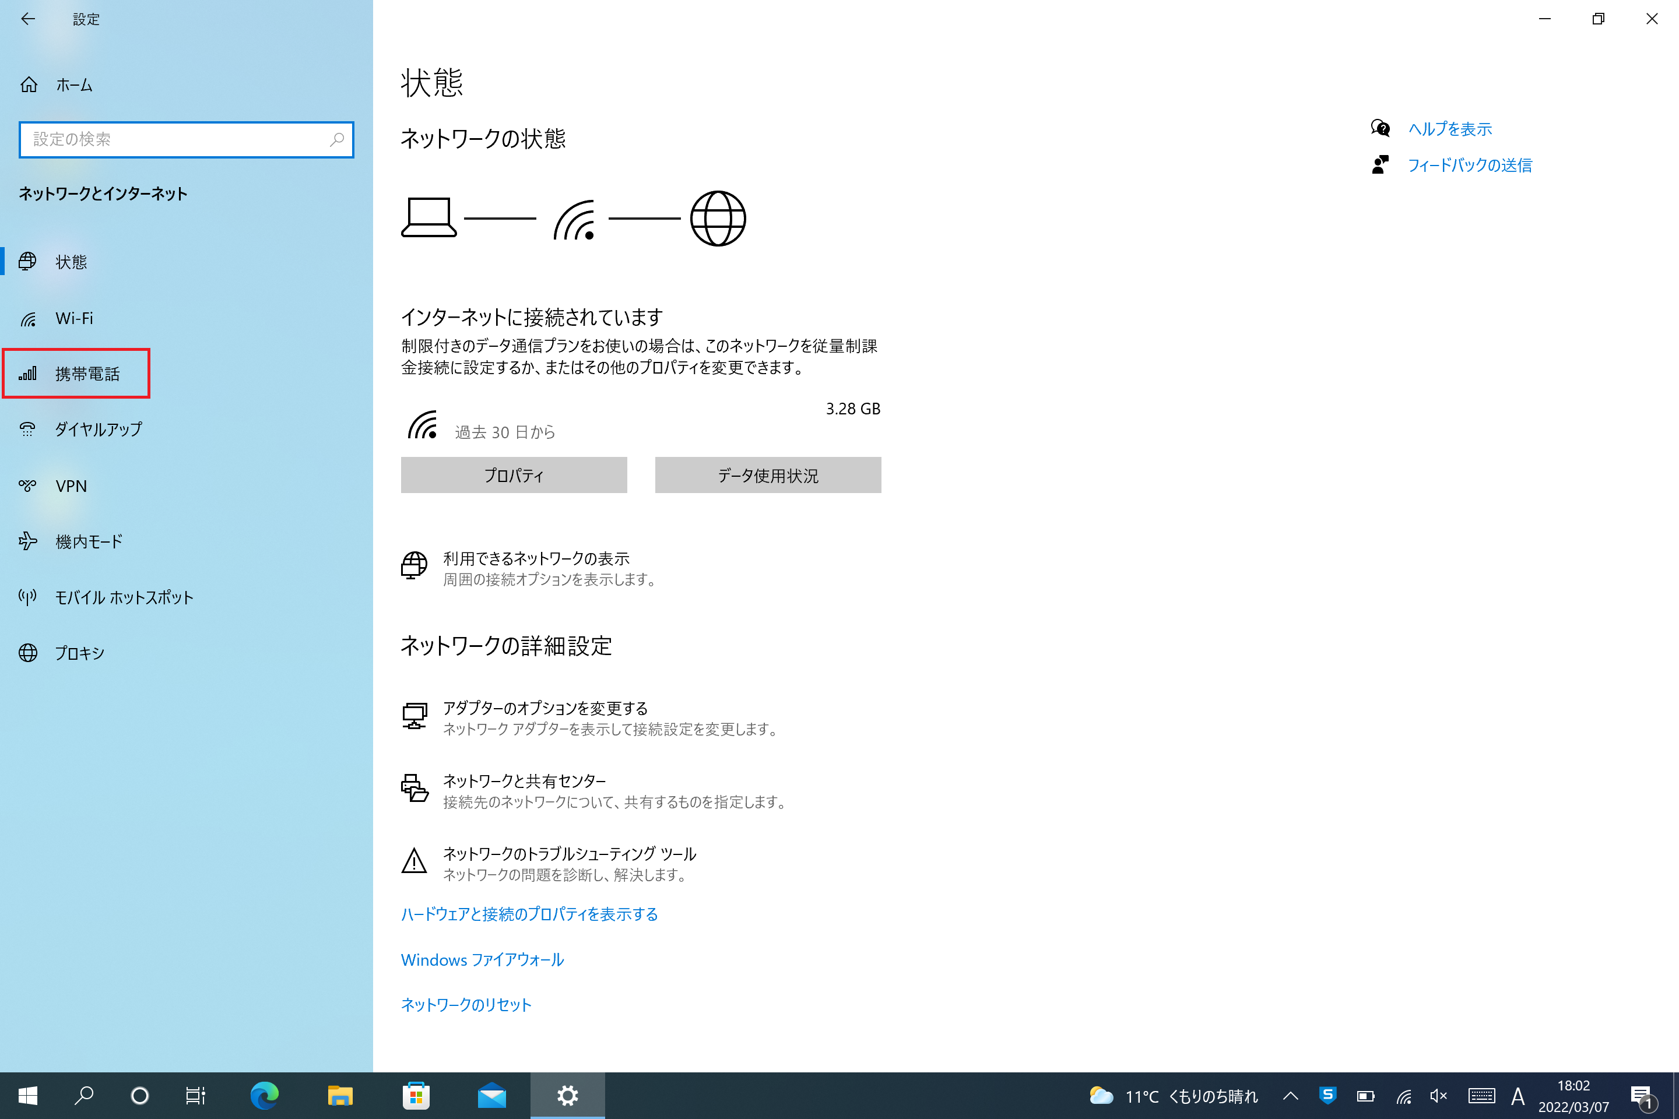Click the cellular bars icon beside 携帯電話
This screenshot has width=1679, height=1119.
point(28,373)
